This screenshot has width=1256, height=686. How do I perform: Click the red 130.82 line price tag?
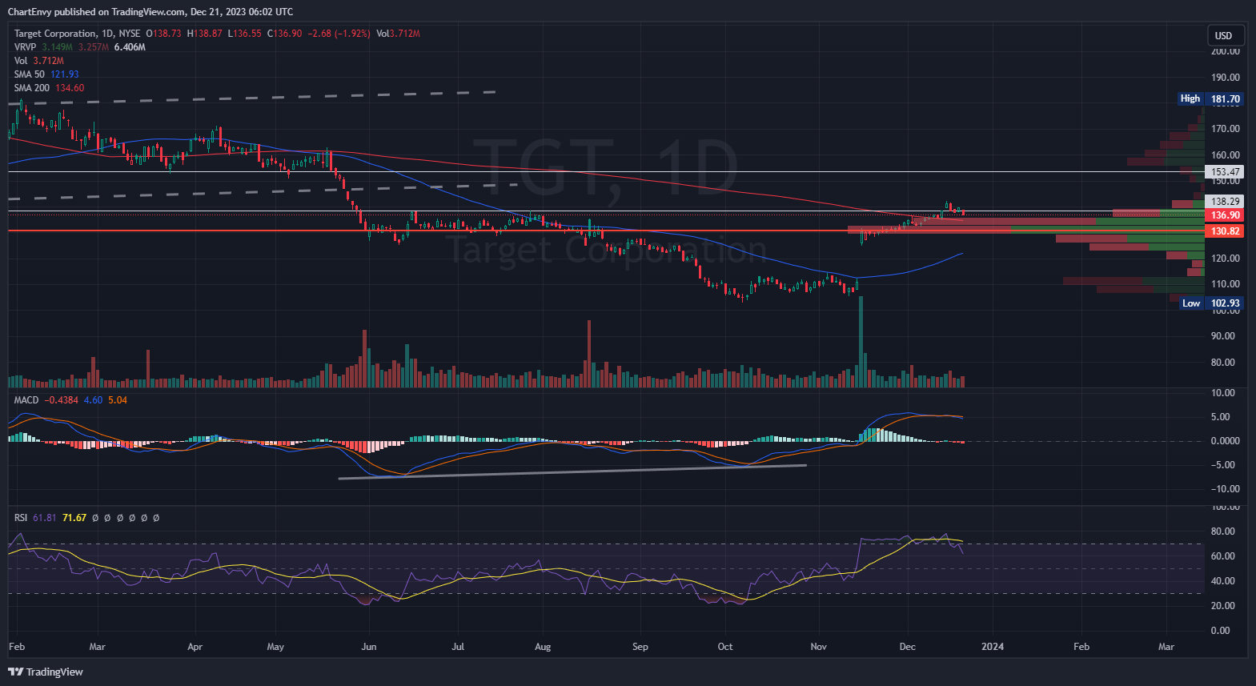click(x=1225, y=231)
